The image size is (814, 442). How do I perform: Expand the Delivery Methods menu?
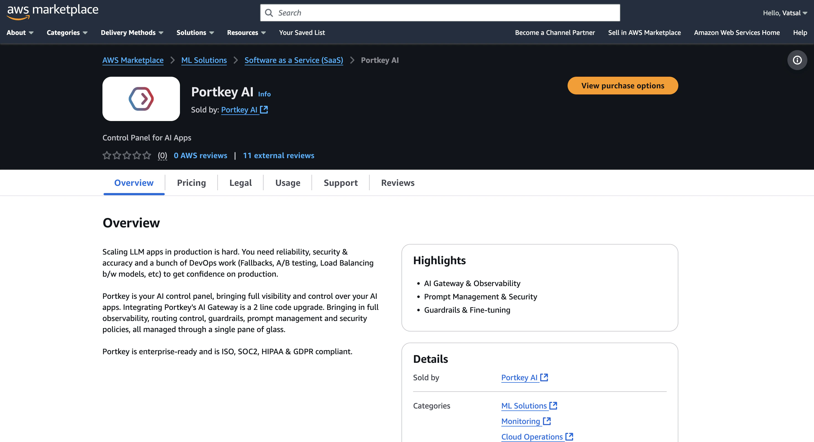tap(132, 33)
